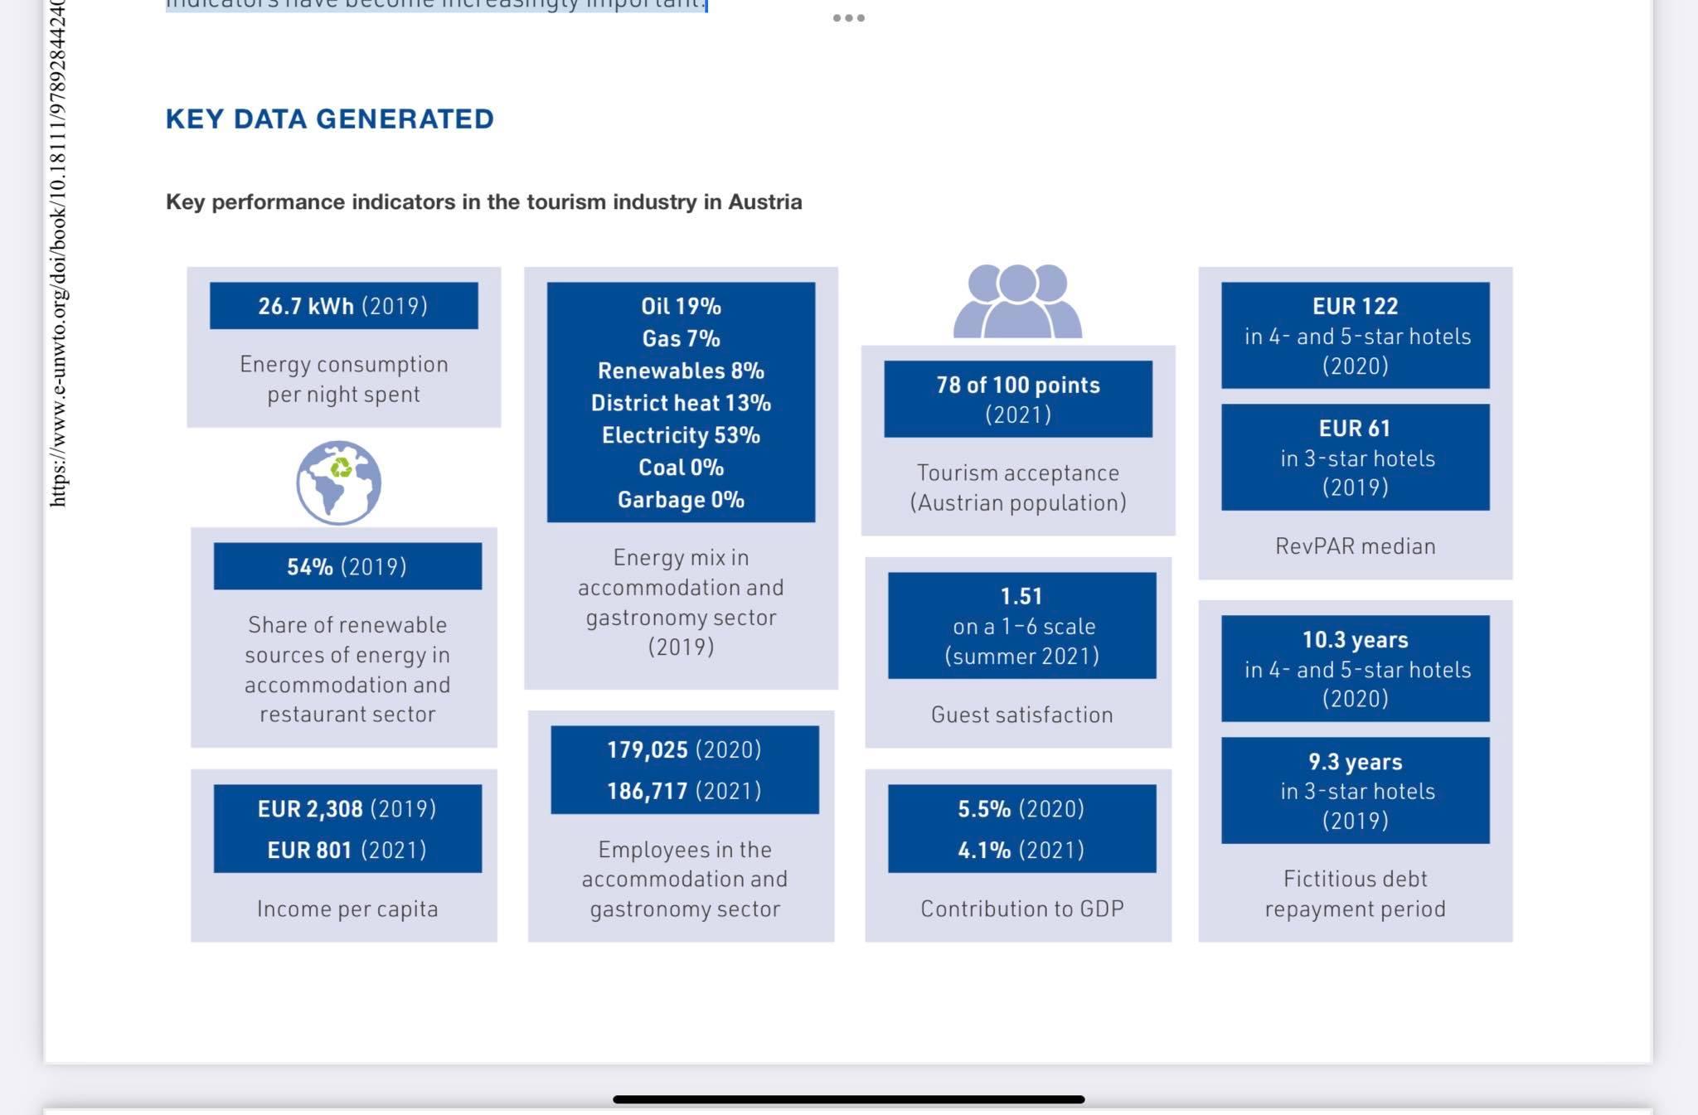Click the globe recycling icon
The height and width of the screenshot is (1115, 1698).
pyautogui.click(x=338, y=482)
